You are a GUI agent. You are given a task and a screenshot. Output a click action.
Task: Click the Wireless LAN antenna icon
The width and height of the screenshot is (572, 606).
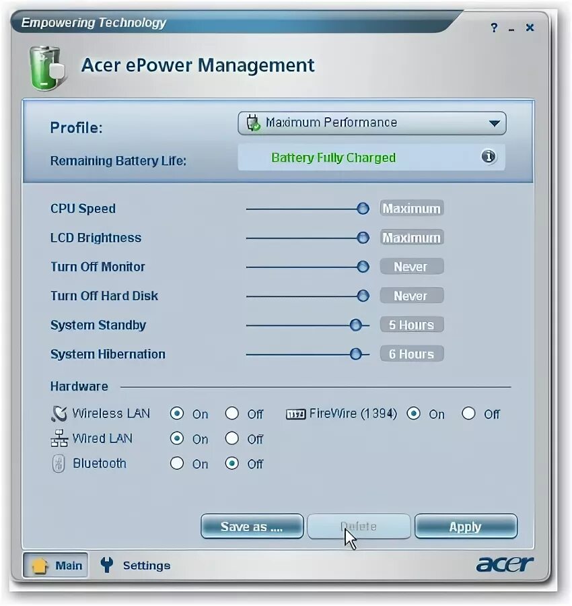59,413
